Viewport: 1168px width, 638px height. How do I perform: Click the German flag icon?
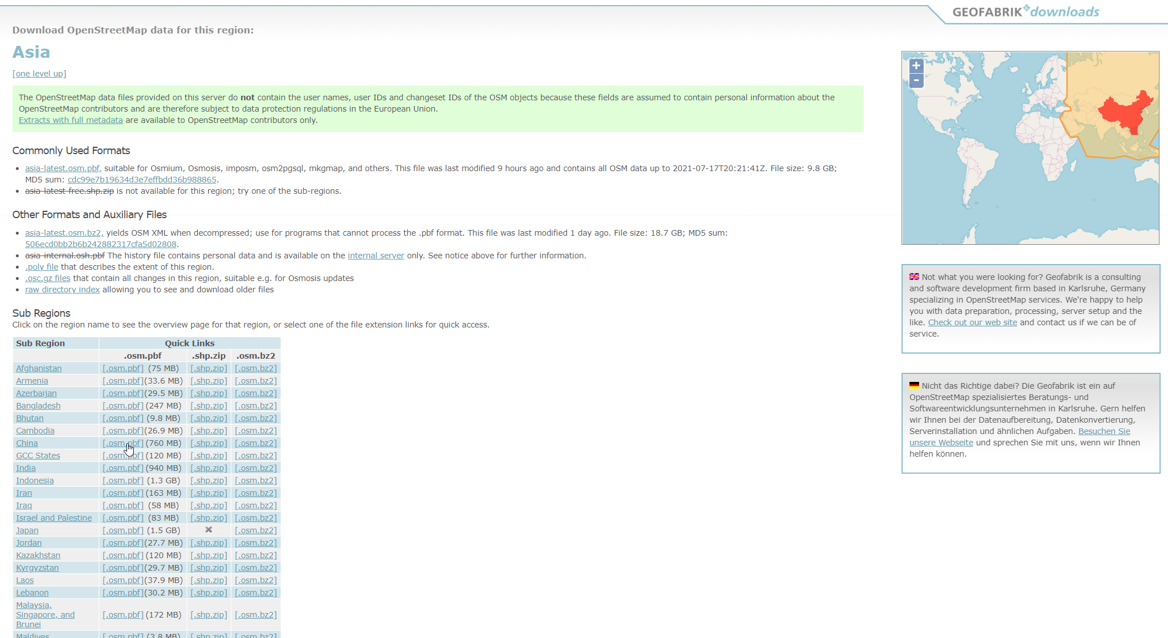pos(914,385)
